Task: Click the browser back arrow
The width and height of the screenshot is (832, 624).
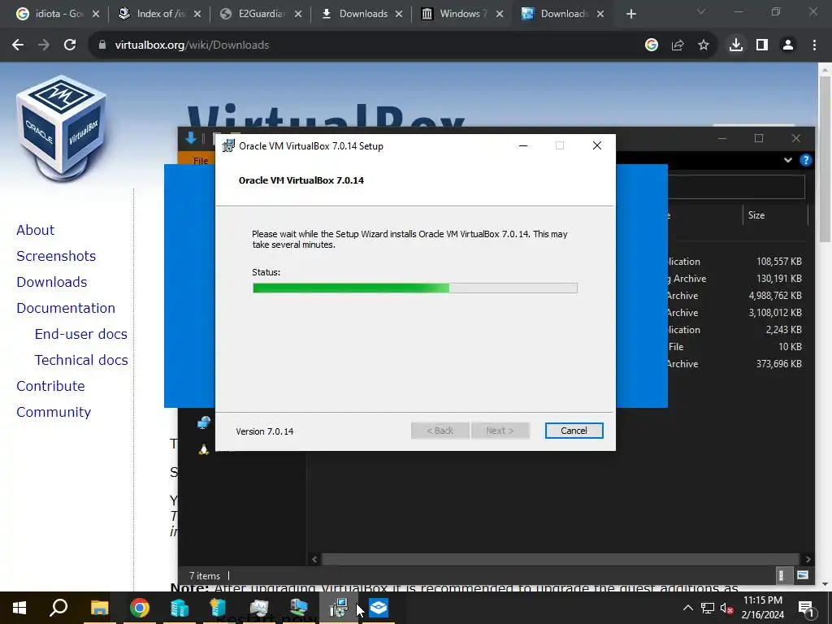Action: point(18,45)
